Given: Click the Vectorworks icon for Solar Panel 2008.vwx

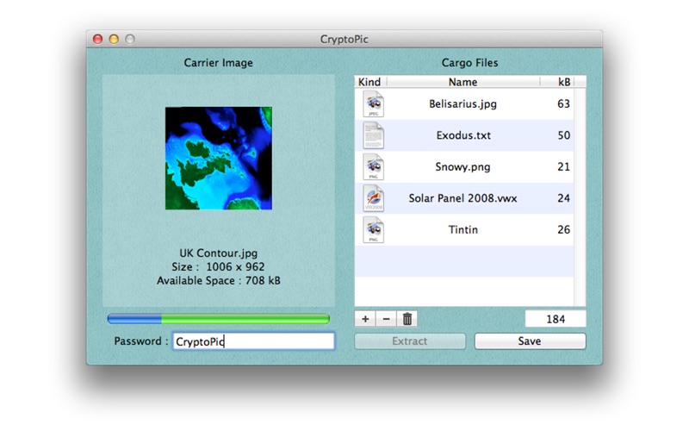Looking at the screenshot, I should [x=374, y=198].
